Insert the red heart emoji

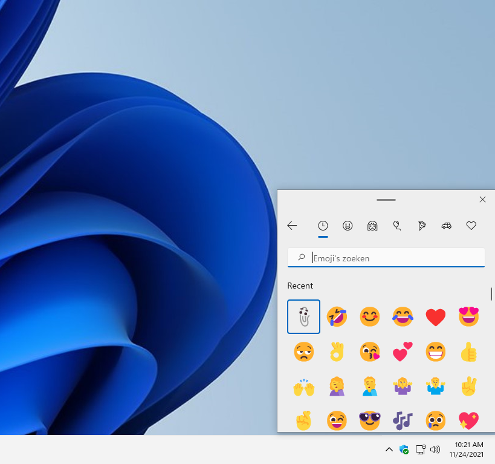tap(435, 316)
